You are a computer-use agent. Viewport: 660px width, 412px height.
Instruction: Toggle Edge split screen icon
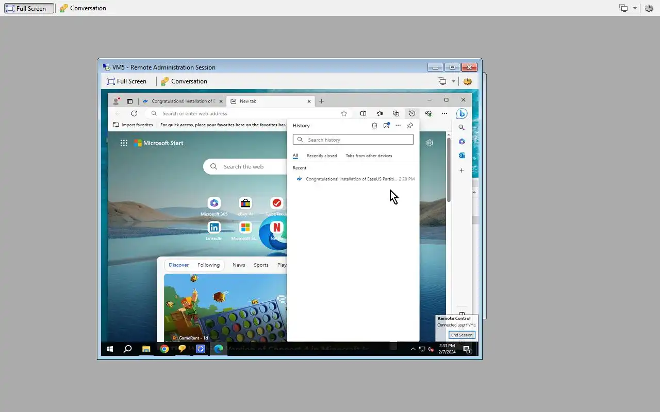(x=364, y=113)
